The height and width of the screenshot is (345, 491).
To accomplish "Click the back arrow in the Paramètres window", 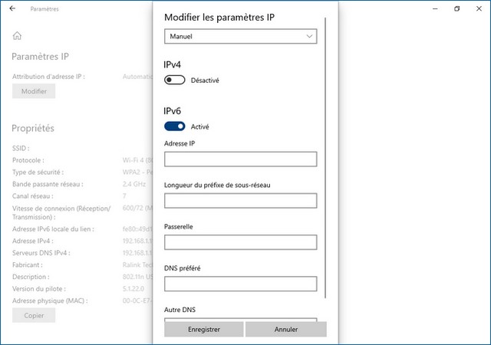I will point(13,9).
